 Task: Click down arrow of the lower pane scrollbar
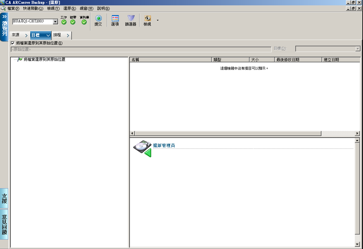click(357, 244)
